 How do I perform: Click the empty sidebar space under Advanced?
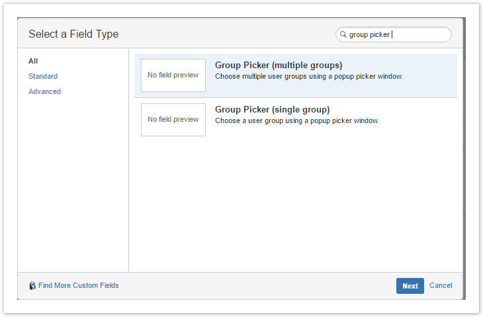73,185
